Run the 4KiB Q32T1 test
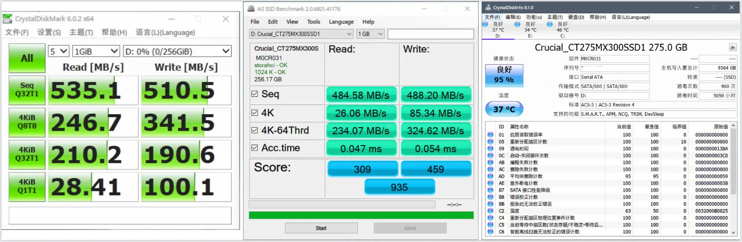 [27, 154]
